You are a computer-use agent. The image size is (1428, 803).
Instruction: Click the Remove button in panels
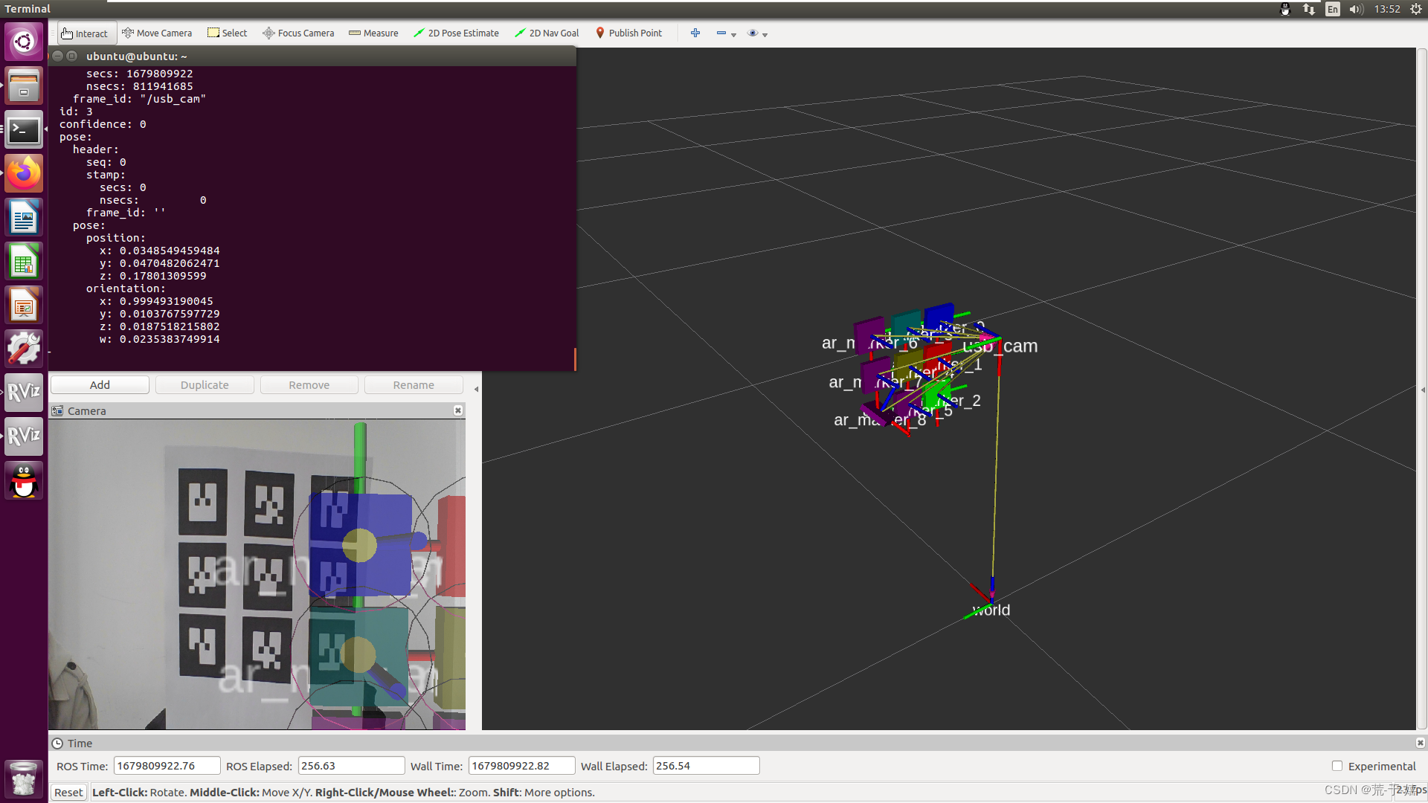pyautogui.click(x=308, y=384)
